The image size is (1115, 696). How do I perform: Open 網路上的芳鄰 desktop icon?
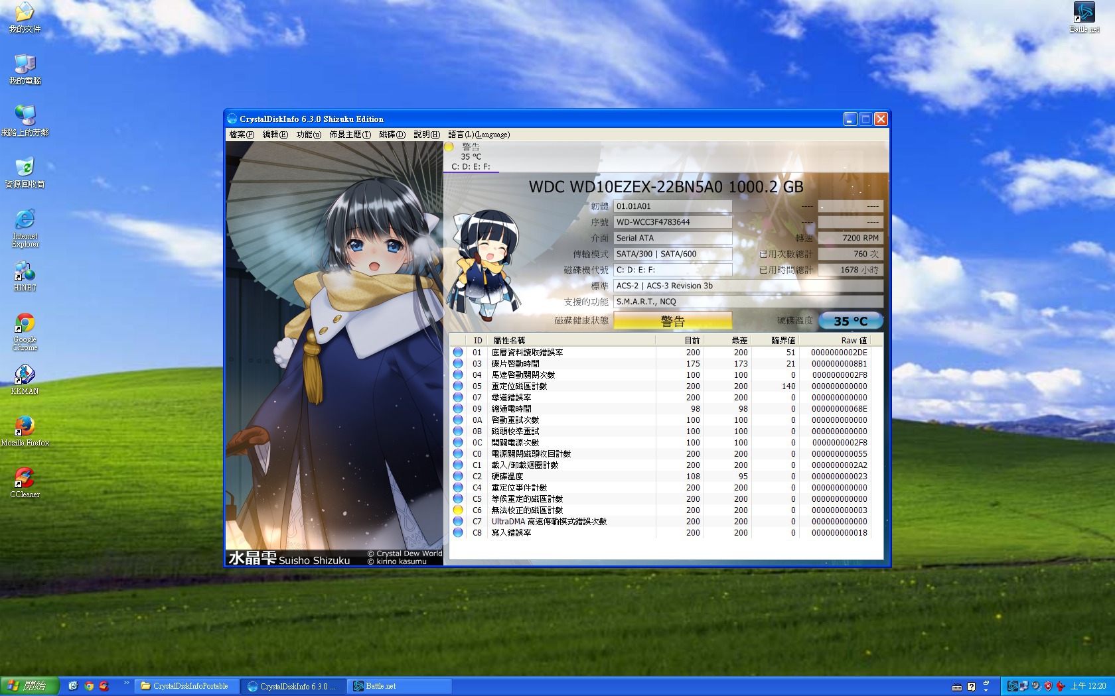[25, 121]
